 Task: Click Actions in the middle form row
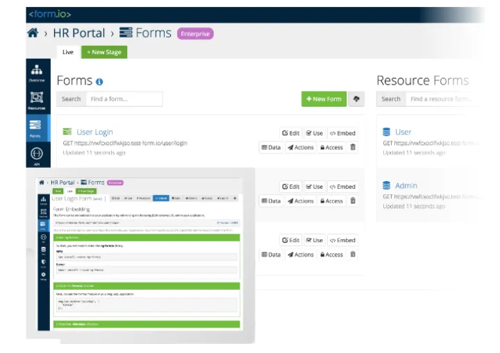pos(301,201)
